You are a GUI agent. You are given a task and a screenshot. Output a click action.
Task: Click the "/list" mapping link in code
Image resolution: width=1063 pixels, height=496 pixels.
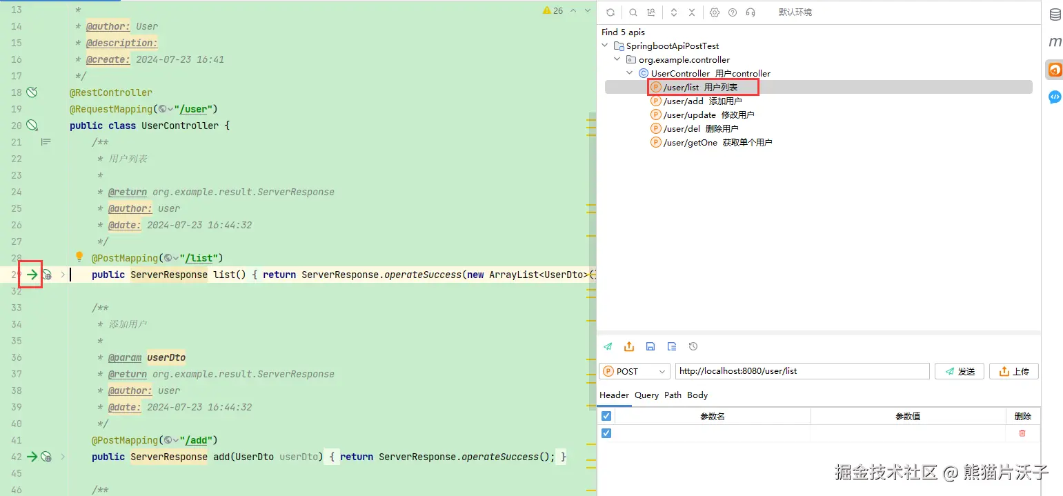[199, 258]
